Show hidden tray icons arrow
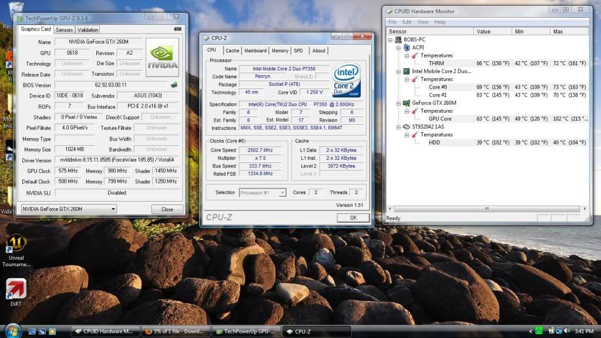Image resolution: width=601 pixels, height=338 pixels. tap(531, 331)
